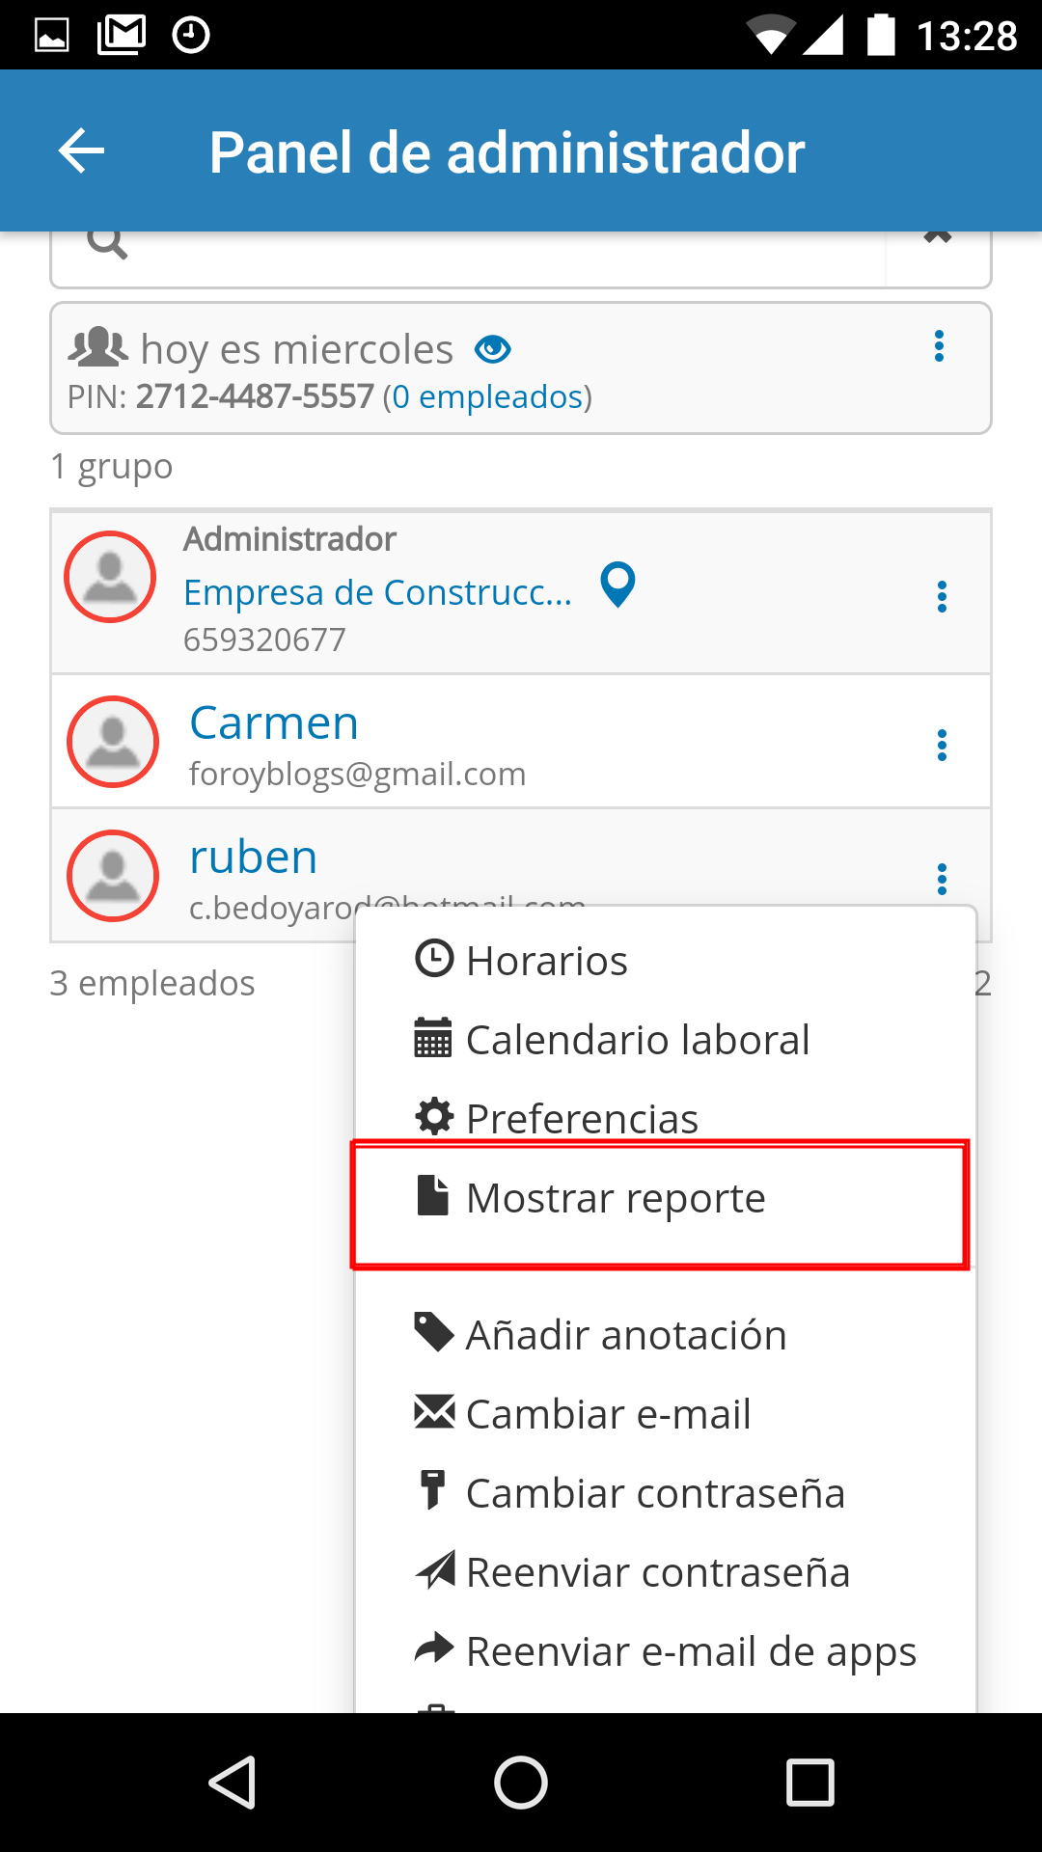This screenshot has height=1852, width=1042.
Task: Tap ruben's profile avatar
Action: (113, 876)
